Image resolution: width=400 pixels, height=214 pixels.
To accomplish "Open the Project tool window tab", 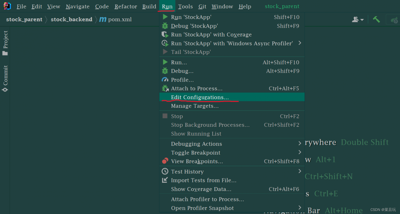I will point(5,43).
